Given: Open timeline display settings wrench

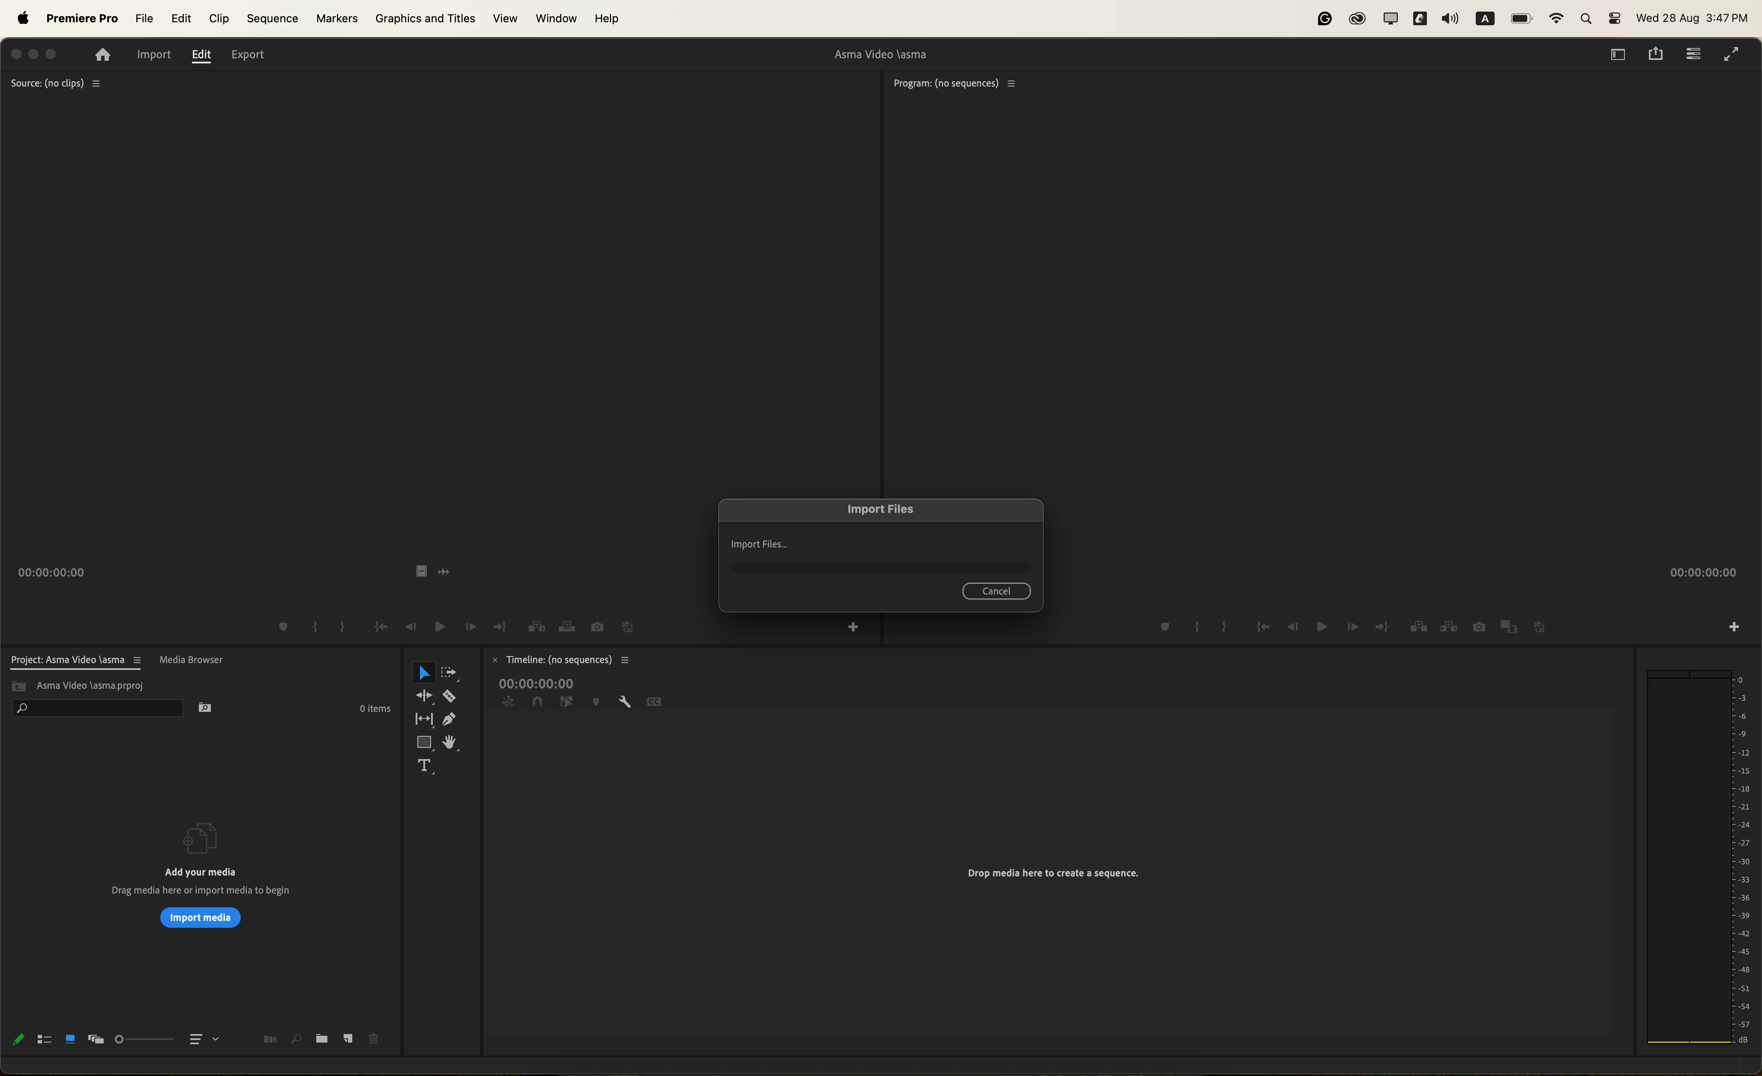Looking at the screenshot, I should tap(624, 702).
